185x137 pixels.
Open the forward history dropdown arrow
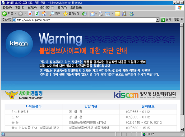(x=25, y=14)
